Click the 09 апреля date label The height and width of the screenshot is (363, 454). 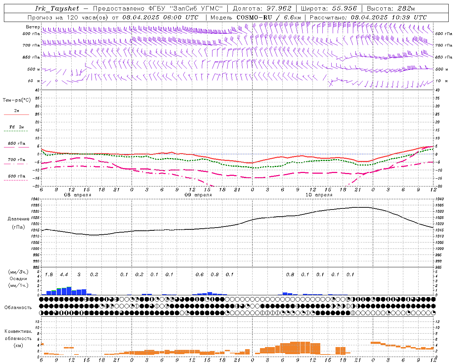[198, 195]
